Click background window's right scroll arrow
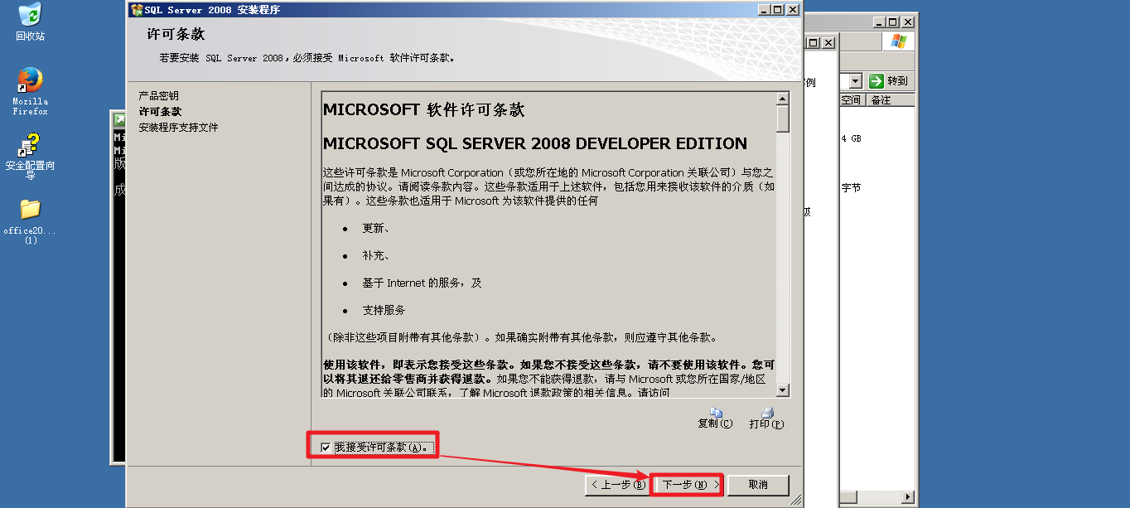Image resolution: width=1130 pixels, height=508 pixels. coord(909,498)
